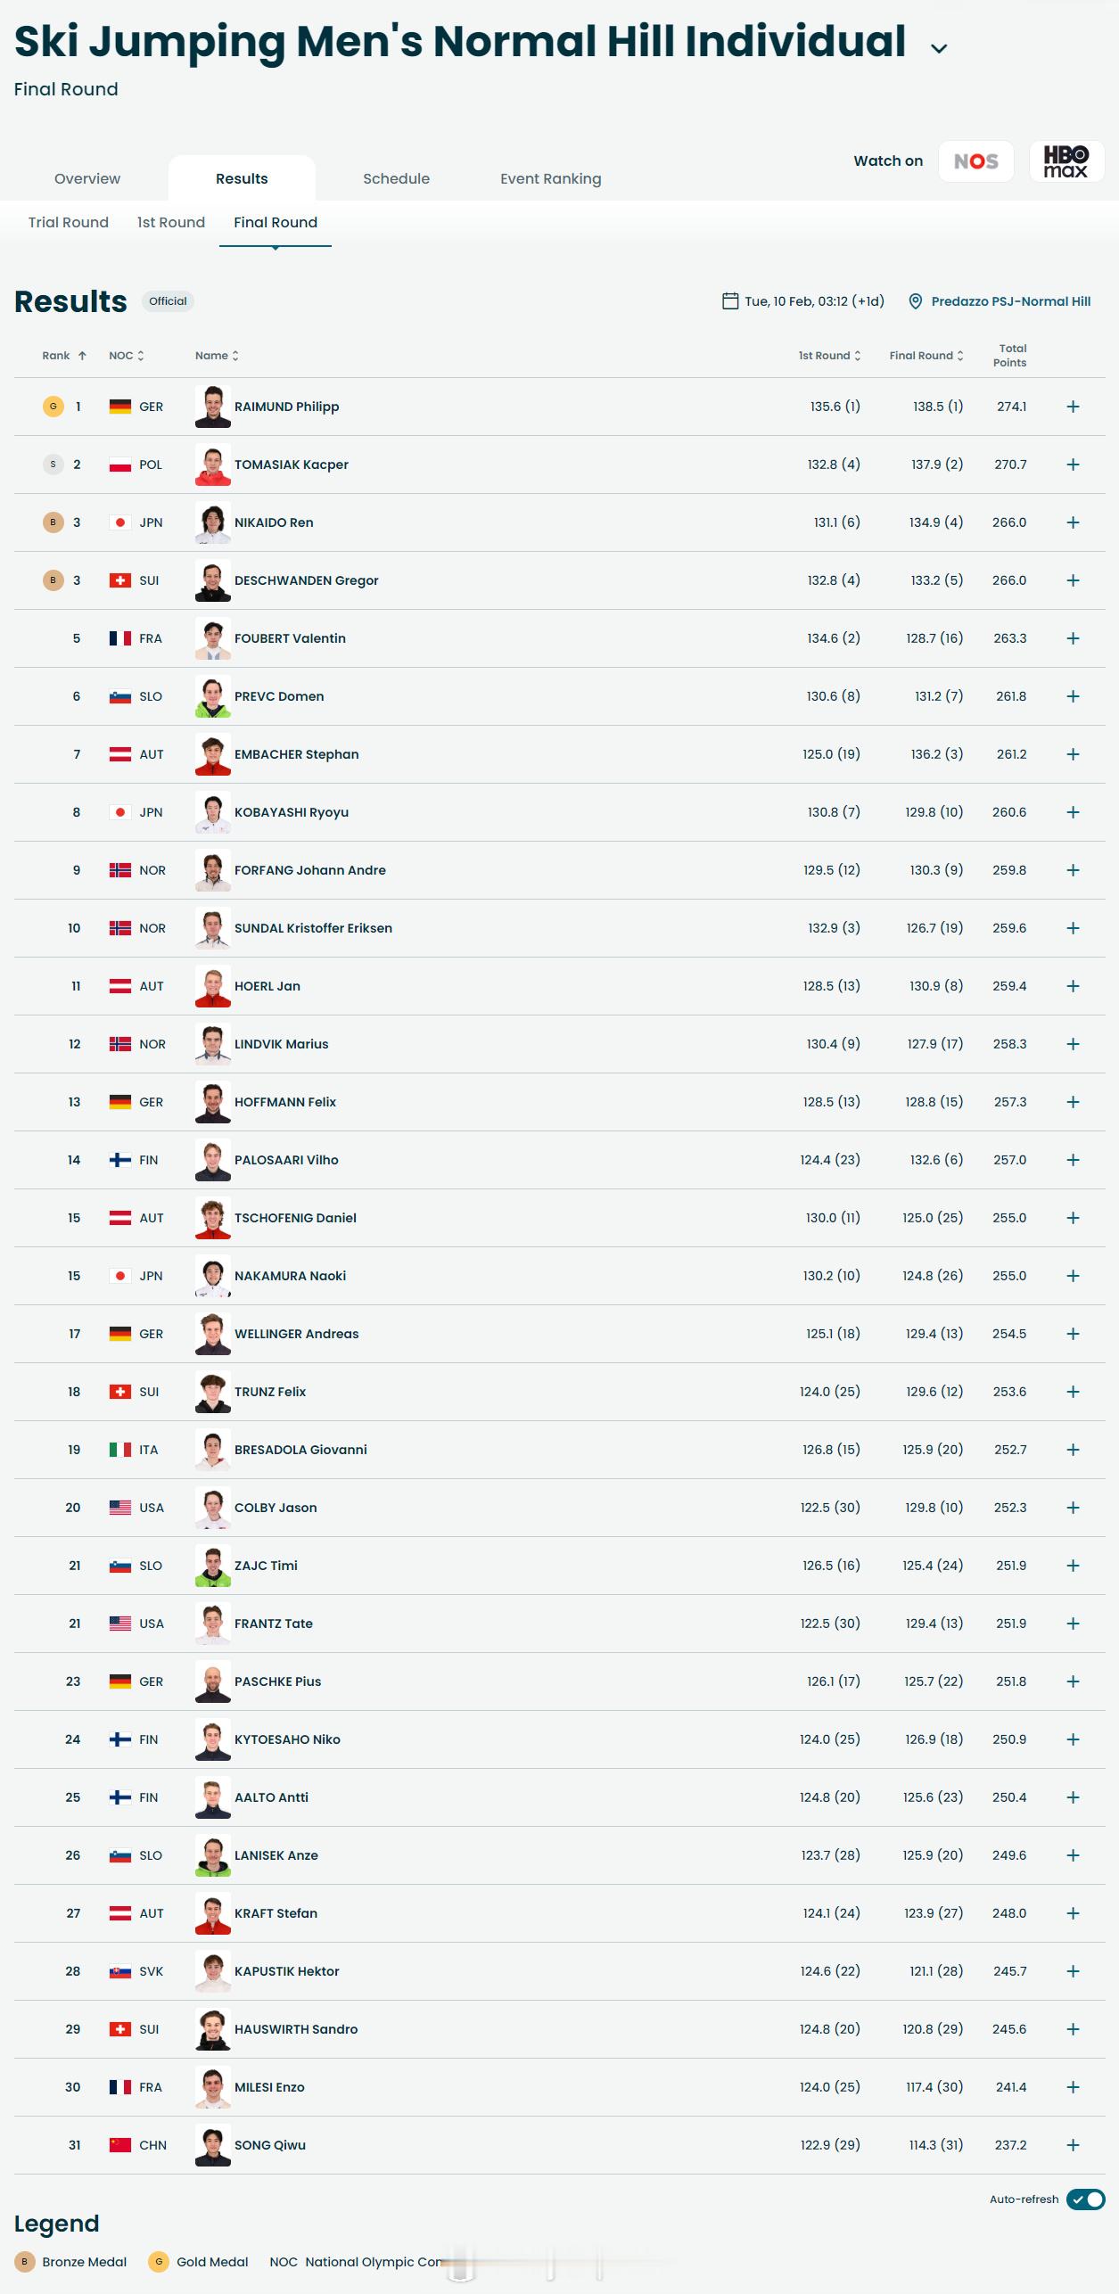Expand details for PREVC Domen row
The width and height of the screenshot is (1119, 2294).
click(x=1073, y=696)
